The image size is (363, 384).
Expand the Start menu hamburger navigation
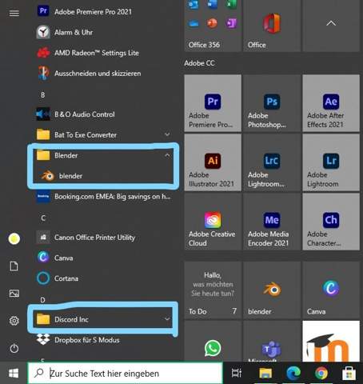tap(14, 13)
